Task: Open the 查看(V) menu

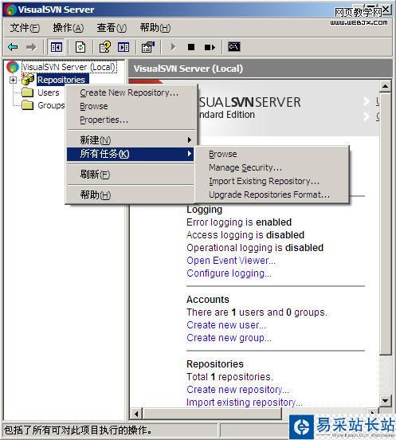Action: pyautogui.click(x=112, y=27)
